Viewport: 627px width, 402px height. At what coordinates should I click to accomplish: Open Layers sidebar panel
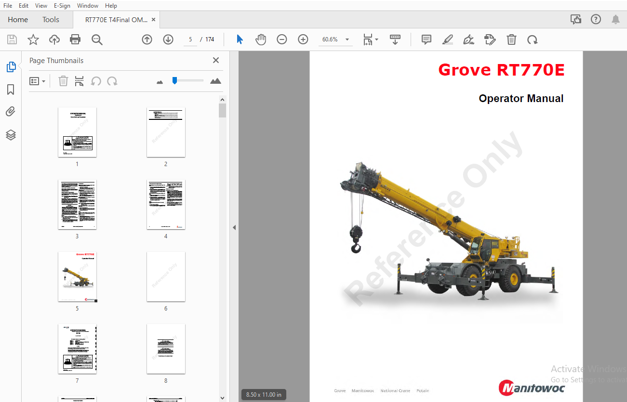tap(11, 135)
